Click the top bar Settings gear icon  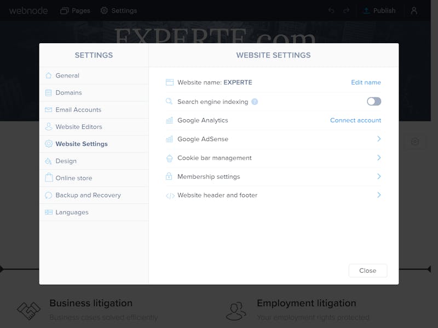(x=104, y=10)
